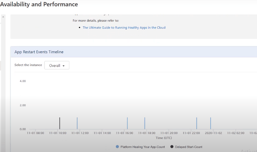Click the black Delayed Start legend dot
The width and height of the screenshot is (257, 152).
[x=172, y=147]
